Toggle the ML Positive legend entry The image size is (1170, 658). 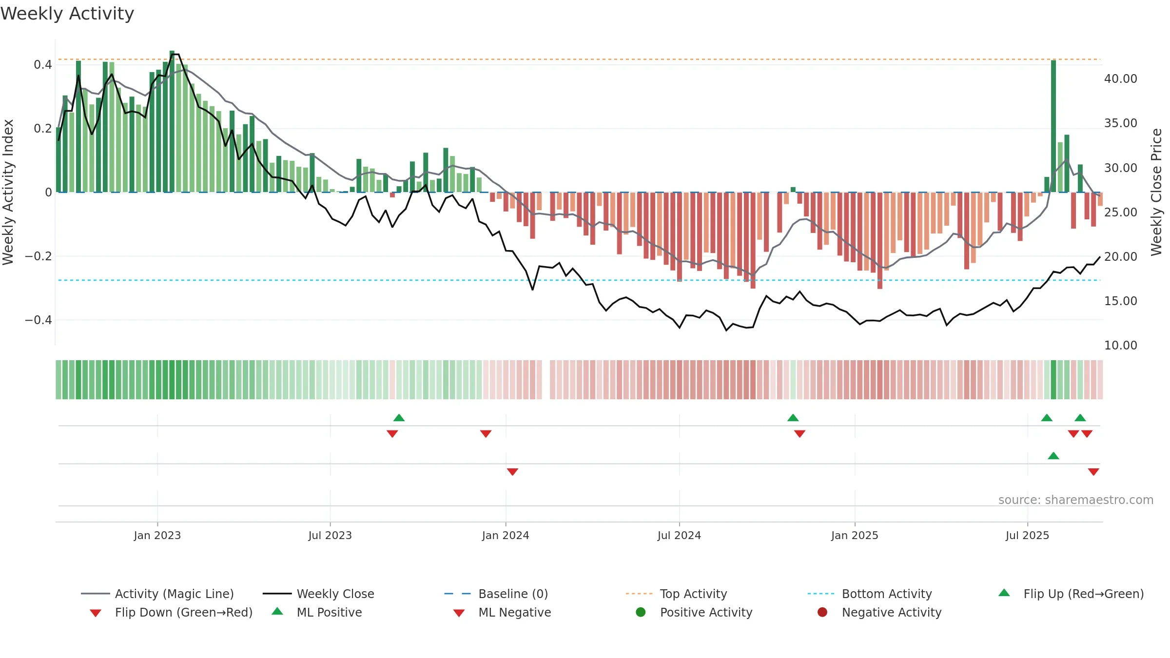click(317, 612)
